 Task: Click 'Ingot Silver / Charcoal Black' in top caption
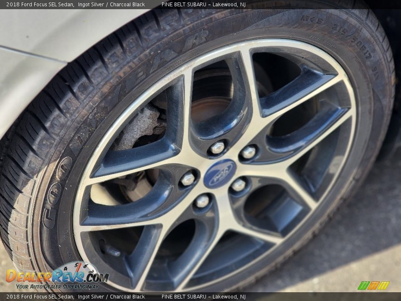[112, 4]
